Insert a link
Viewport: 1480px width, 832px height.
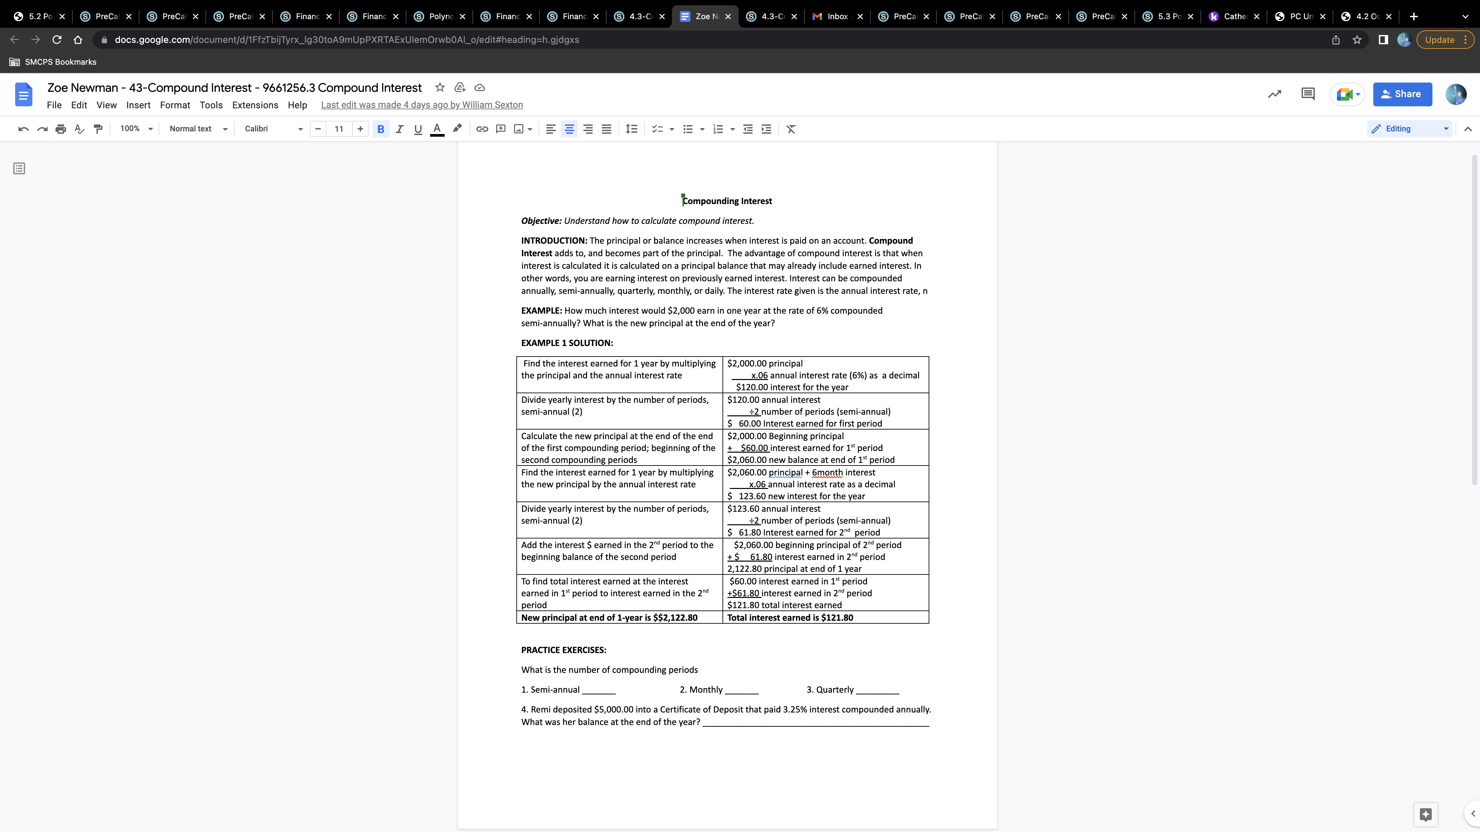point(482,129)
